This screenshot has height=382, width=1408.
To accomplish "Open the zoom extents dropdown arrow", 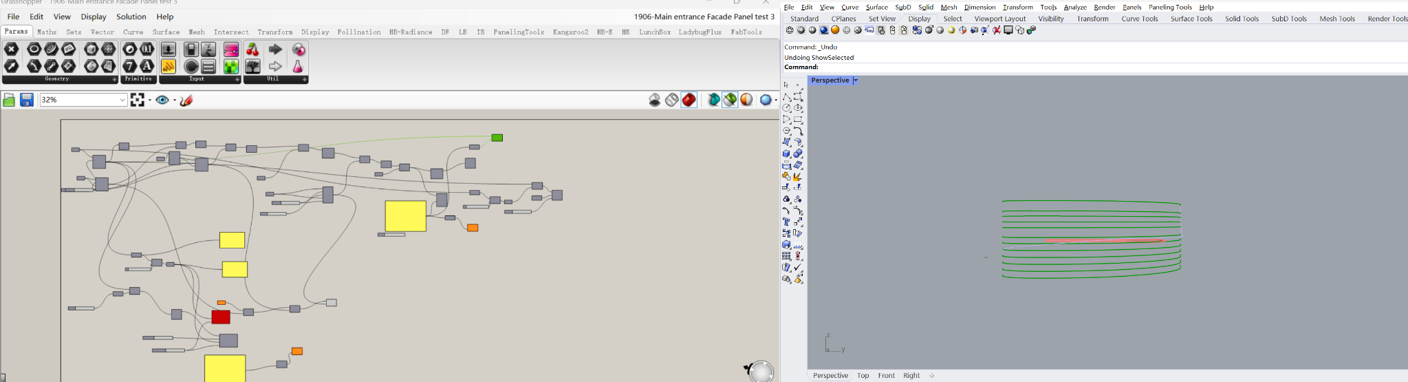I will [150, 100].
